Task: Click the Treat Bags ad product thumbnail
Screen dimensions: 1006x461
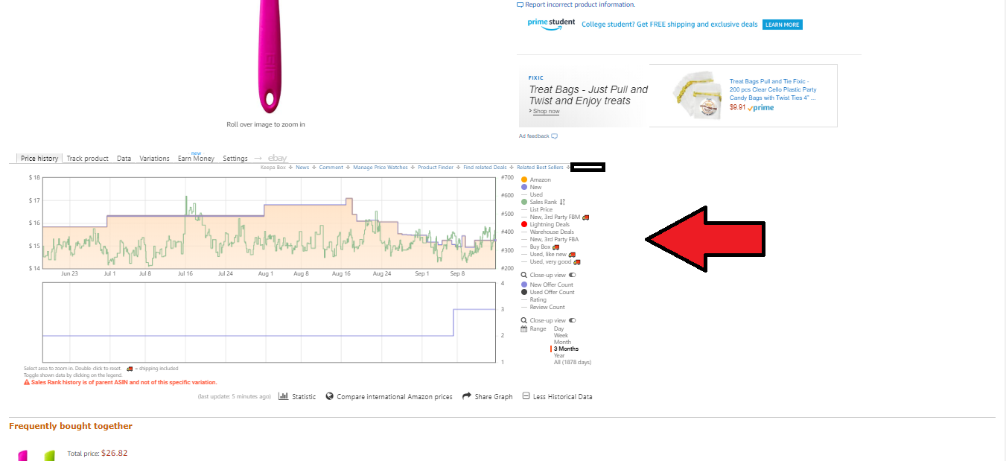Action: click(x=697, y=93)
